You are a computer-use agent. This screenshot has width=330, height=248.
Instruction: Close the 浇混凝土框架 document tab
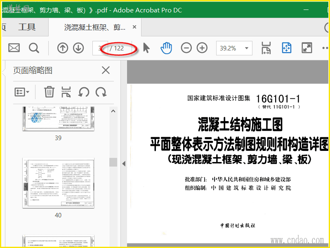click(x=134, y=27)
